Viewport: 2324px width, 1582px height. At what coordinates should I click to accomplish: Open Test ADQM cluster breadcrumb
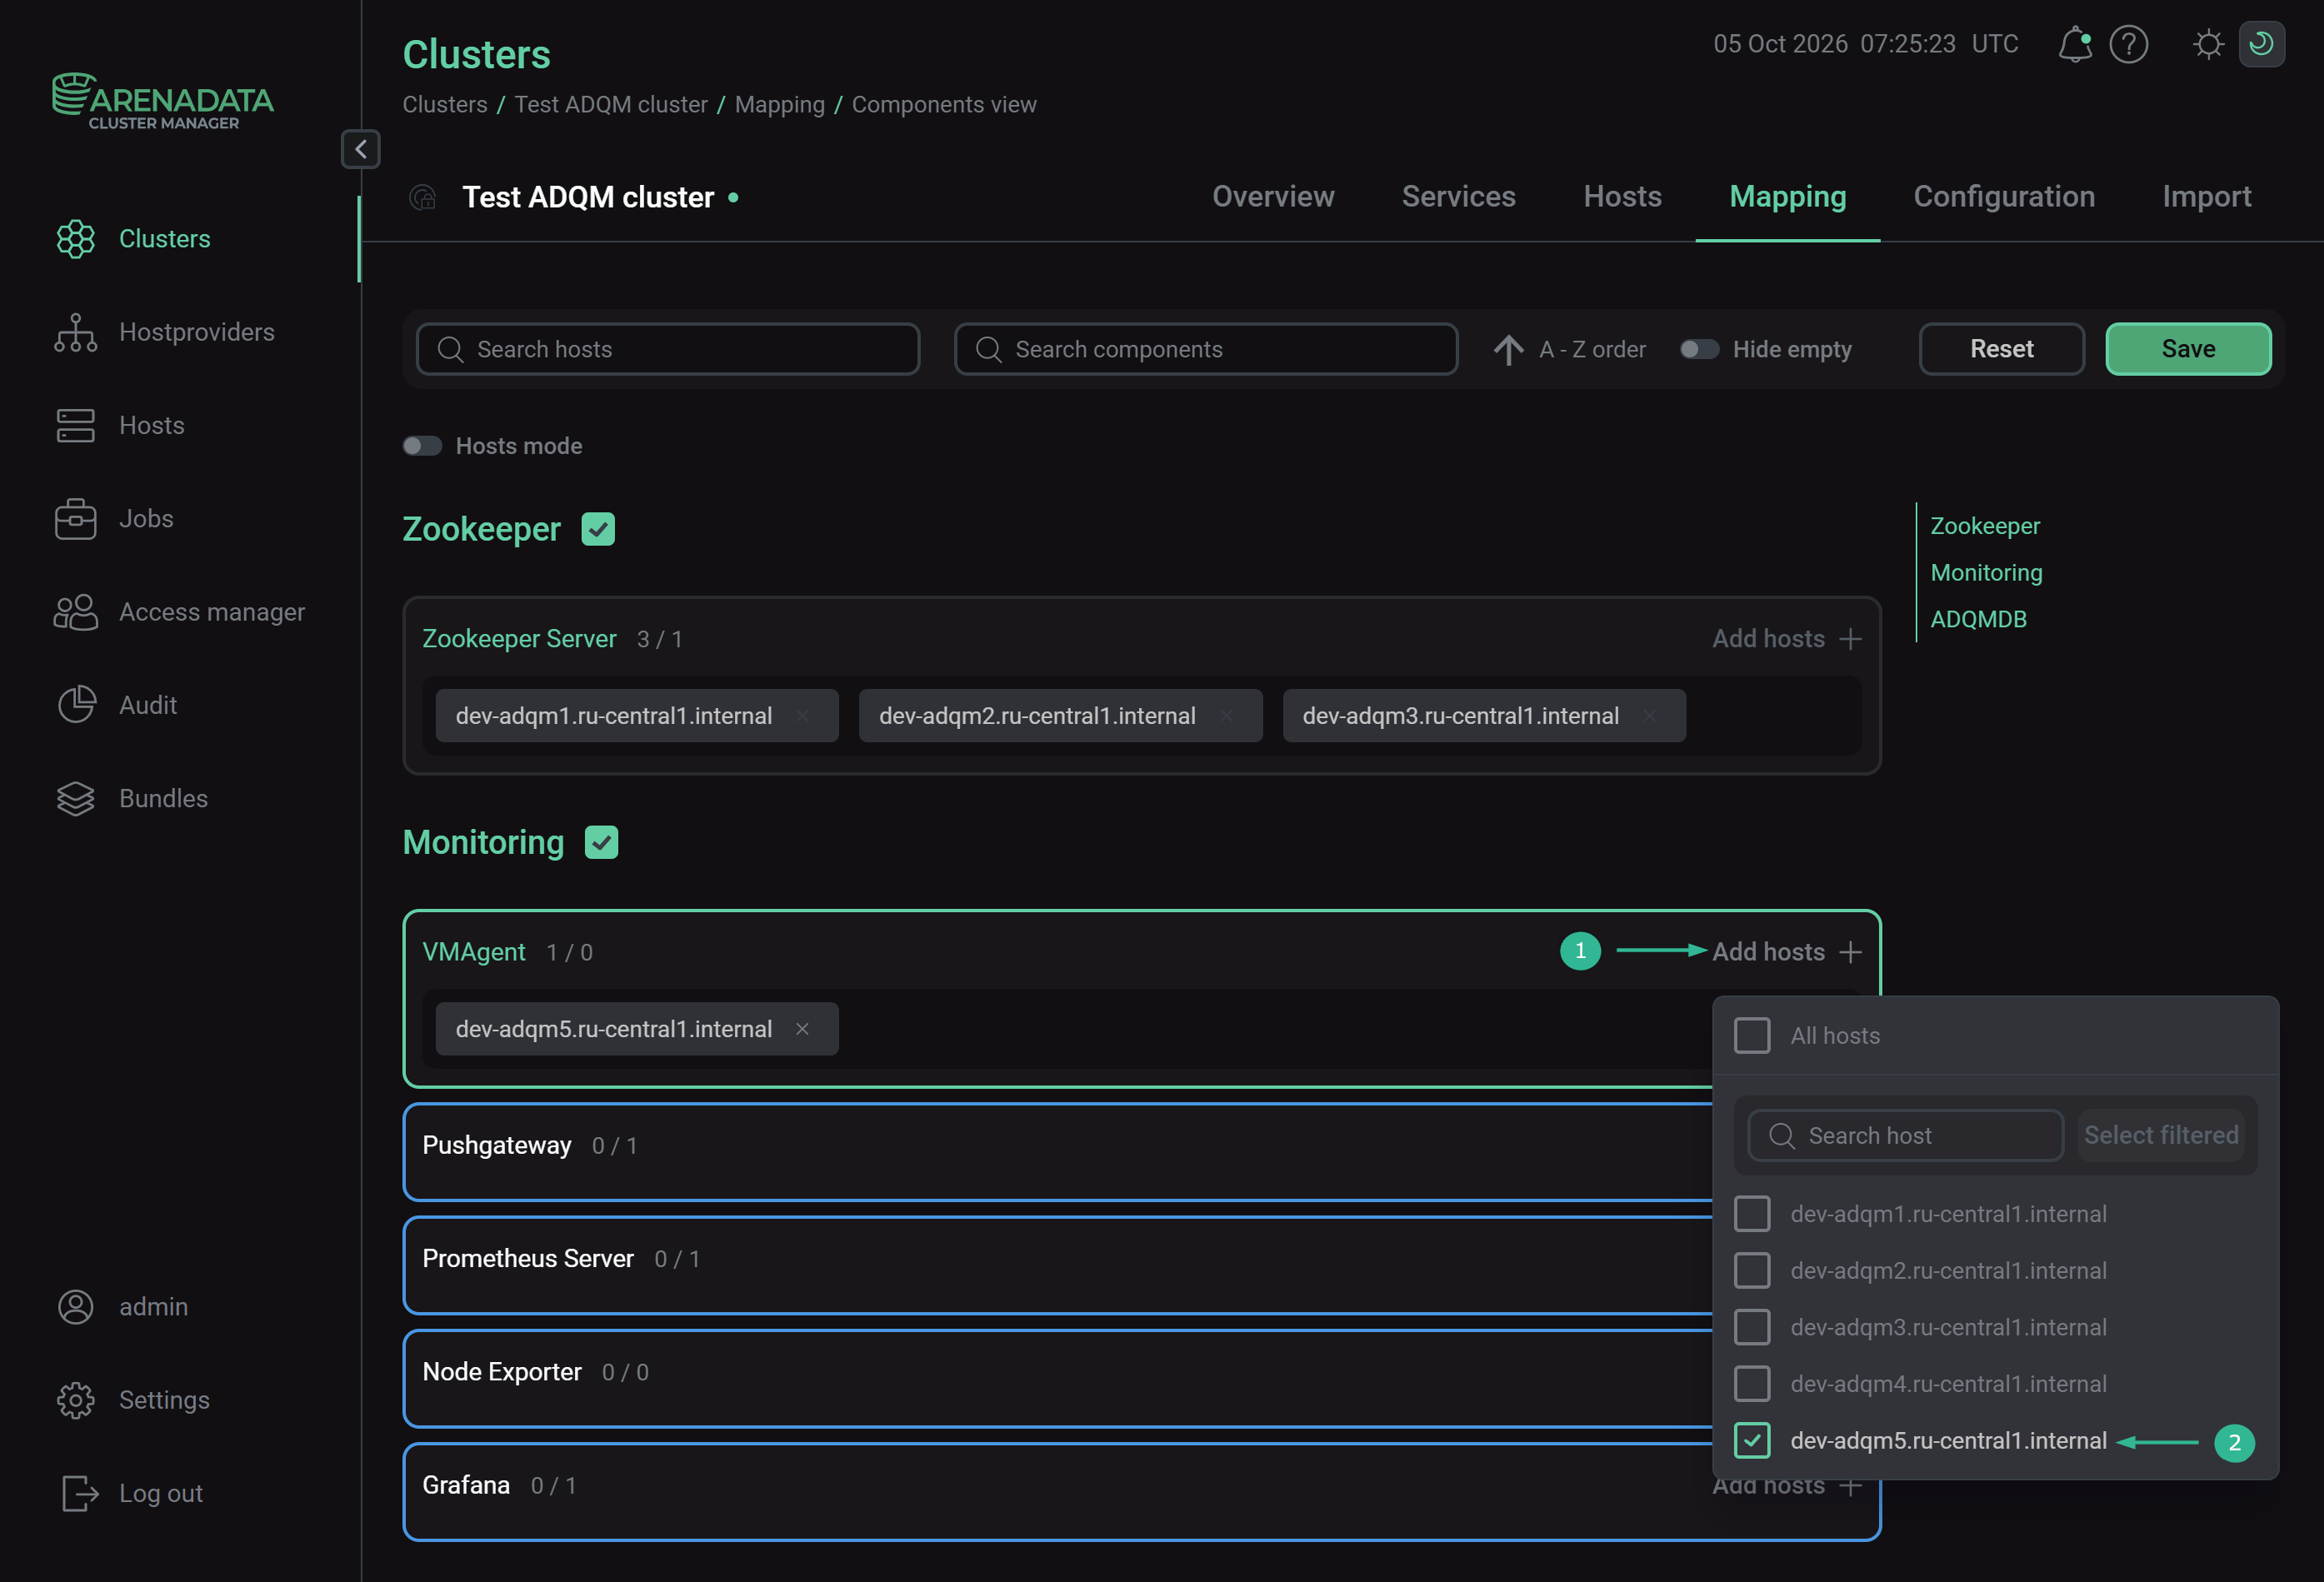(611, 105)
